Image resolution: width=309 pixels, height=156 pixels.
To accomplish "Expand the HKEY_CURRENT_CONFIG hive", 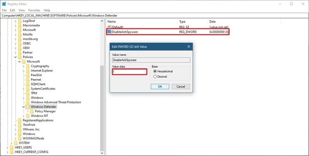I will point(7,152).
